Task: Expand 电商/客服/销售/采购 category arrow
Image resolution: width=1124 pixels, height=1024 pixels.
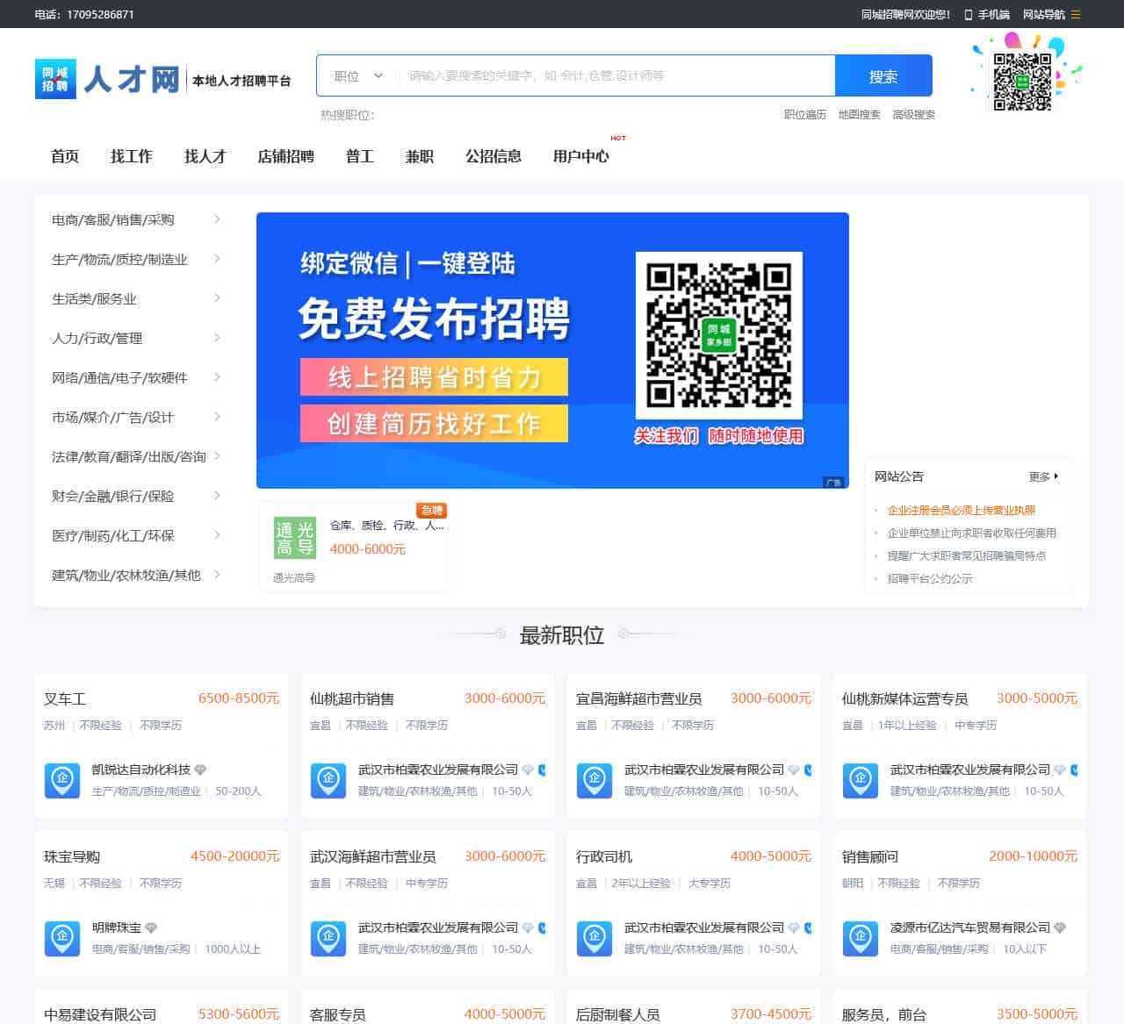Action: (217, 219)
